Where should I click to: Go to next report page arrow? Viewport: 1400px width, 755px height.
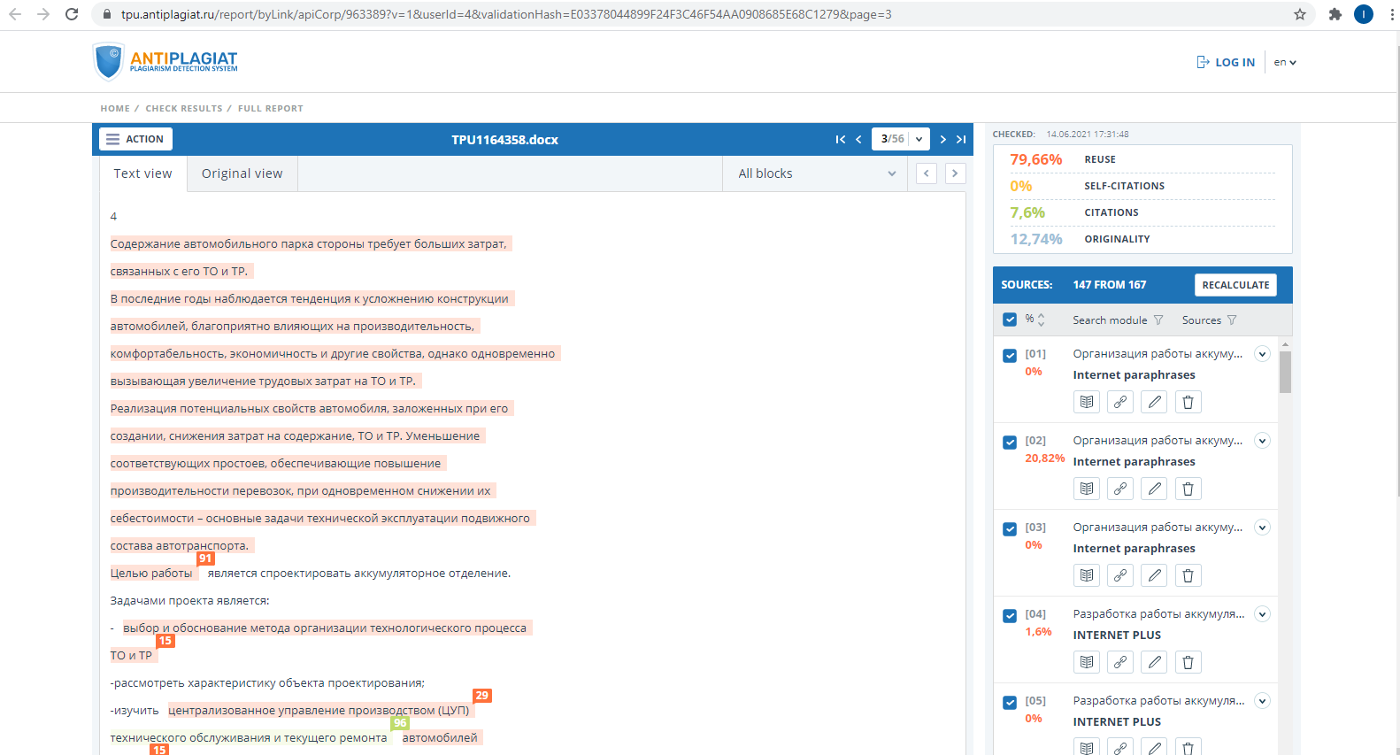point(942,140)
